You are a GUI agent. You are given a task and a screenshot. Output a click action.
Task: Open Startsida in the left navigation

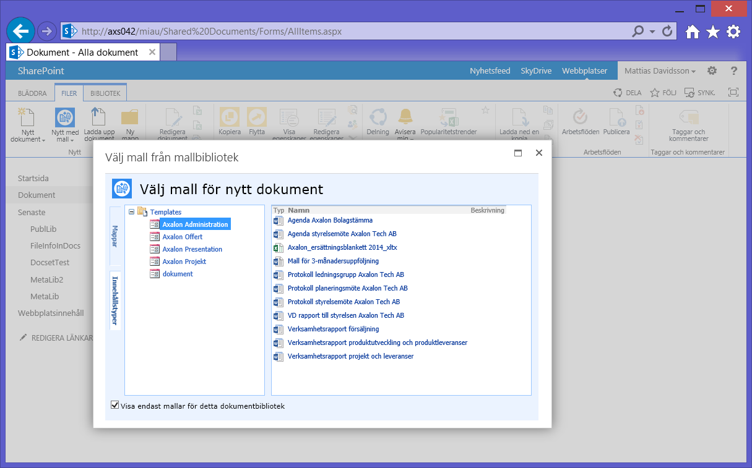coord(33,178)
